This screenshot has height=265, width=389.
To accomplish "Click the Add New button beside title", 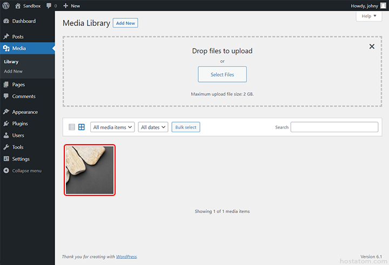I will (x=126, y=23).
